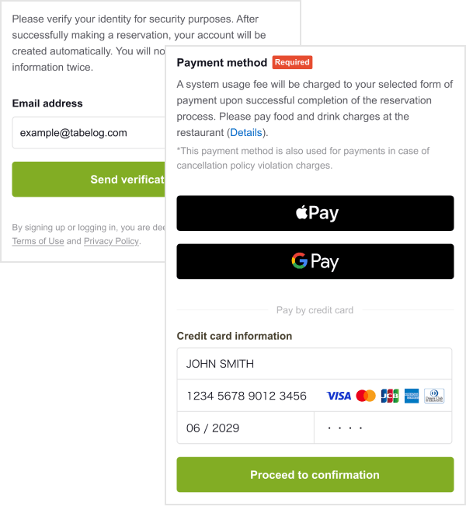
Task: Click the card number field
Action: click(315, 396)
